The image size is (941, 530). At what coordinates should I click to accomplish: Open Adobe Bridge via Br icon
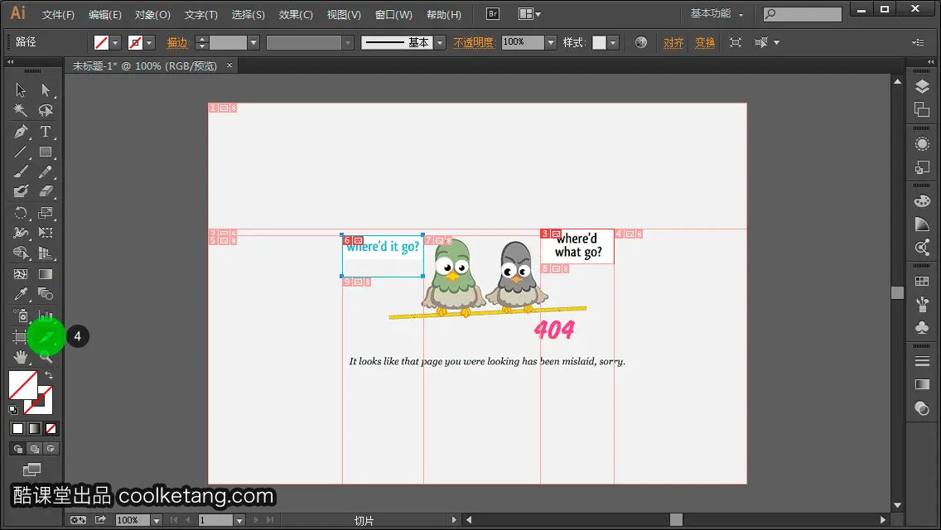click(x=493, y=14)
